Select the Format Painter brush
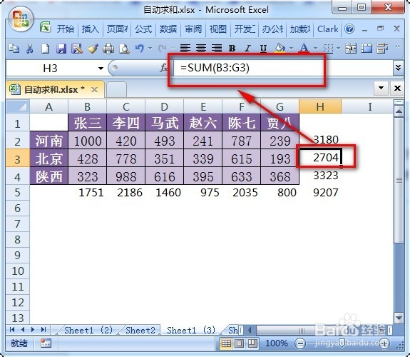 93,49
